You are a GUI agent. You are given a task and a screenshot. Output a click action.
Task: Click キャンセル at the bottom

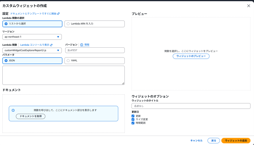click(196, 140)
